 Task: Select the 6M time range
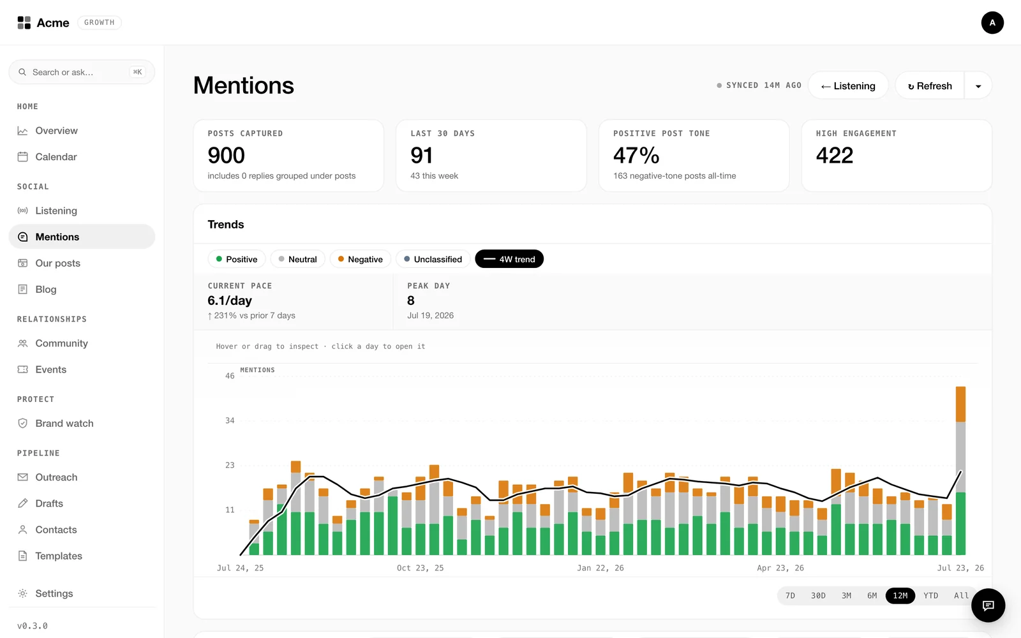[x=872, y=596]
